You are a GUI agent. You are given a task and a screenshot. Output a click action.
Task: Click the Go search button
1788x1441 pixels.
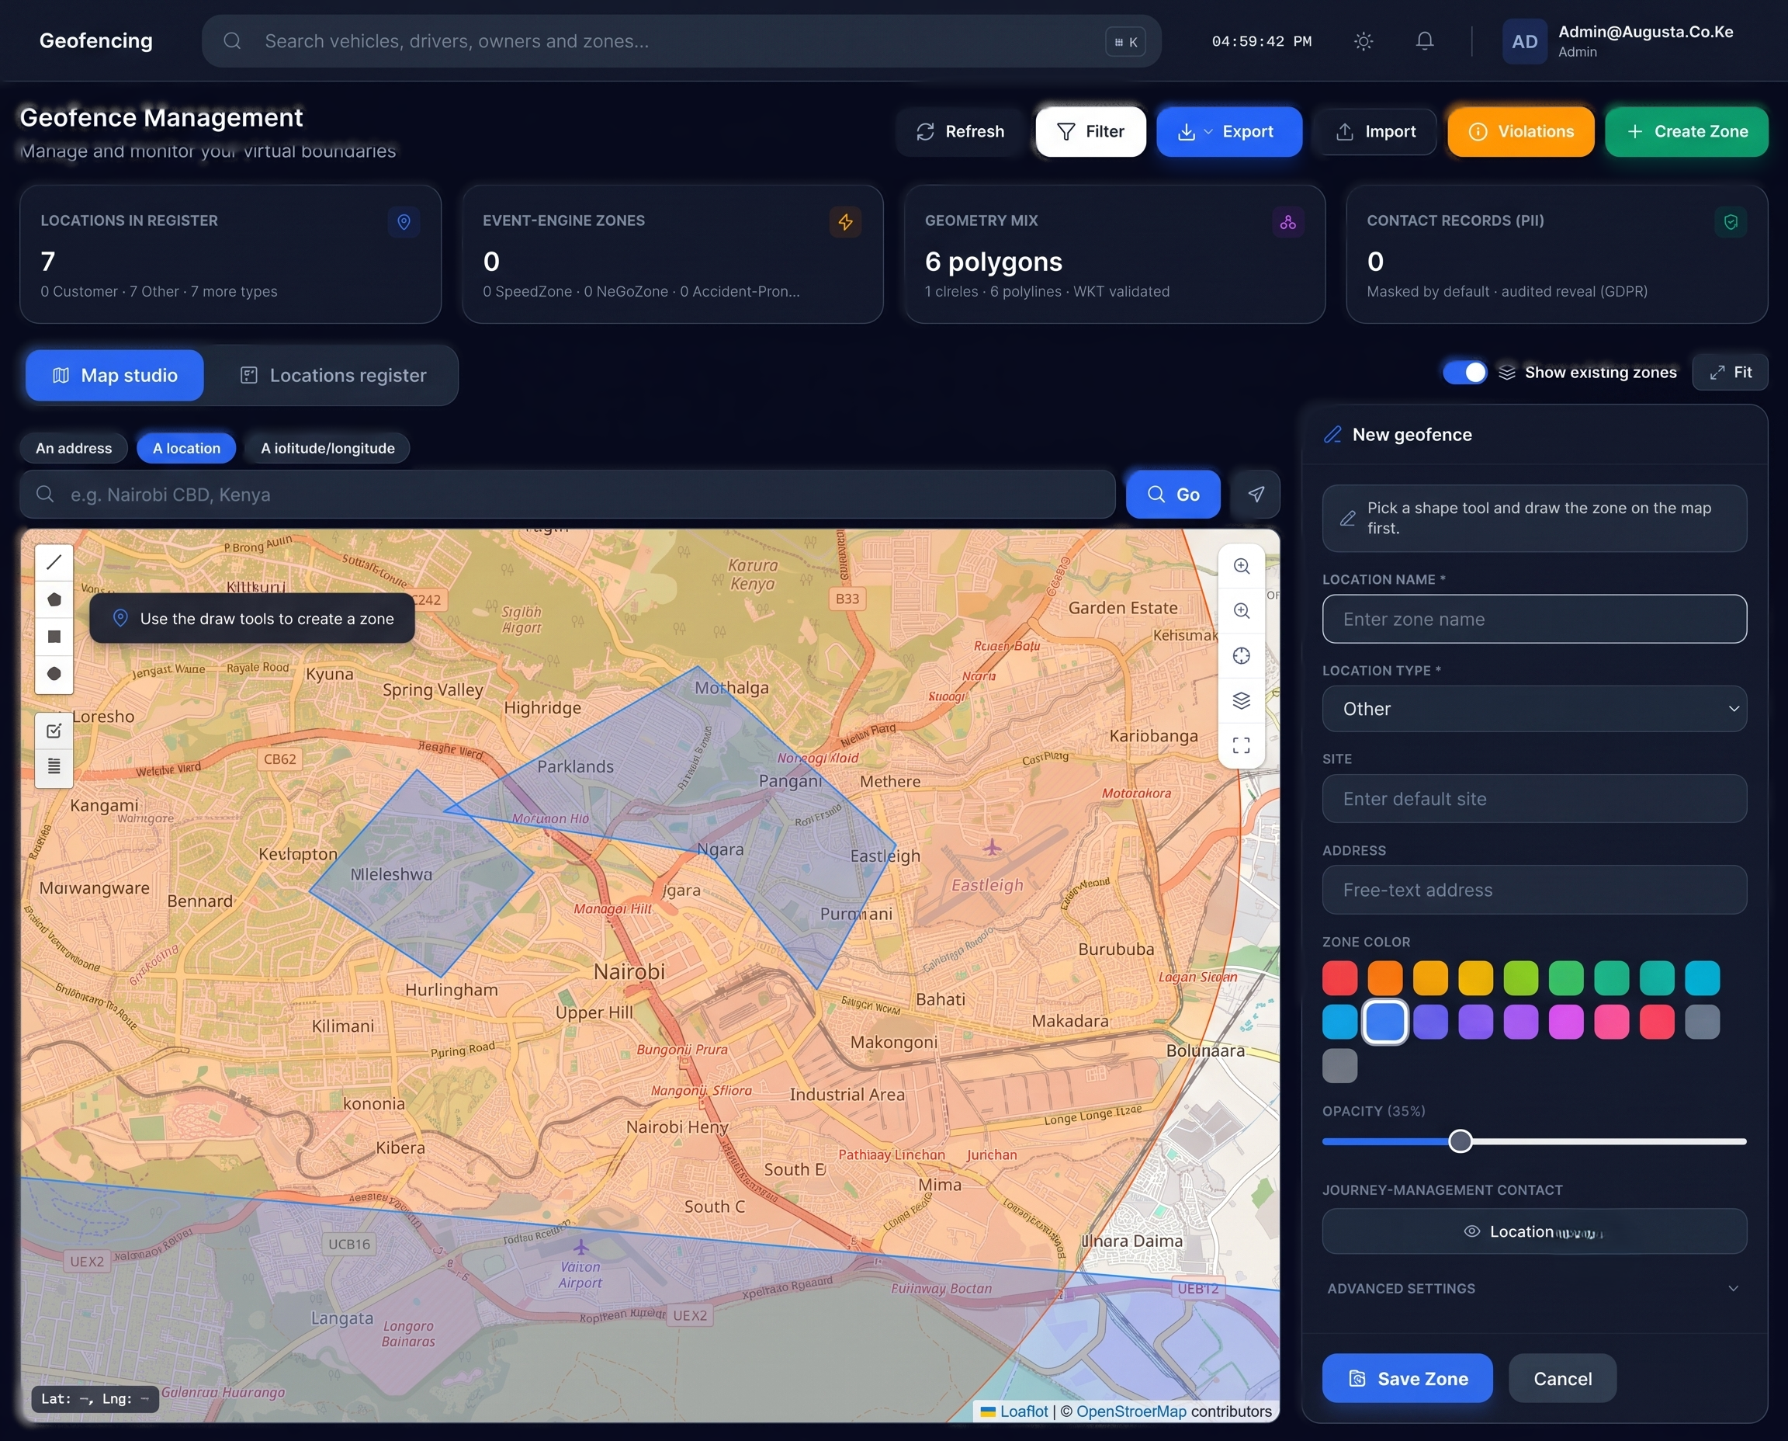point(1173,495)
